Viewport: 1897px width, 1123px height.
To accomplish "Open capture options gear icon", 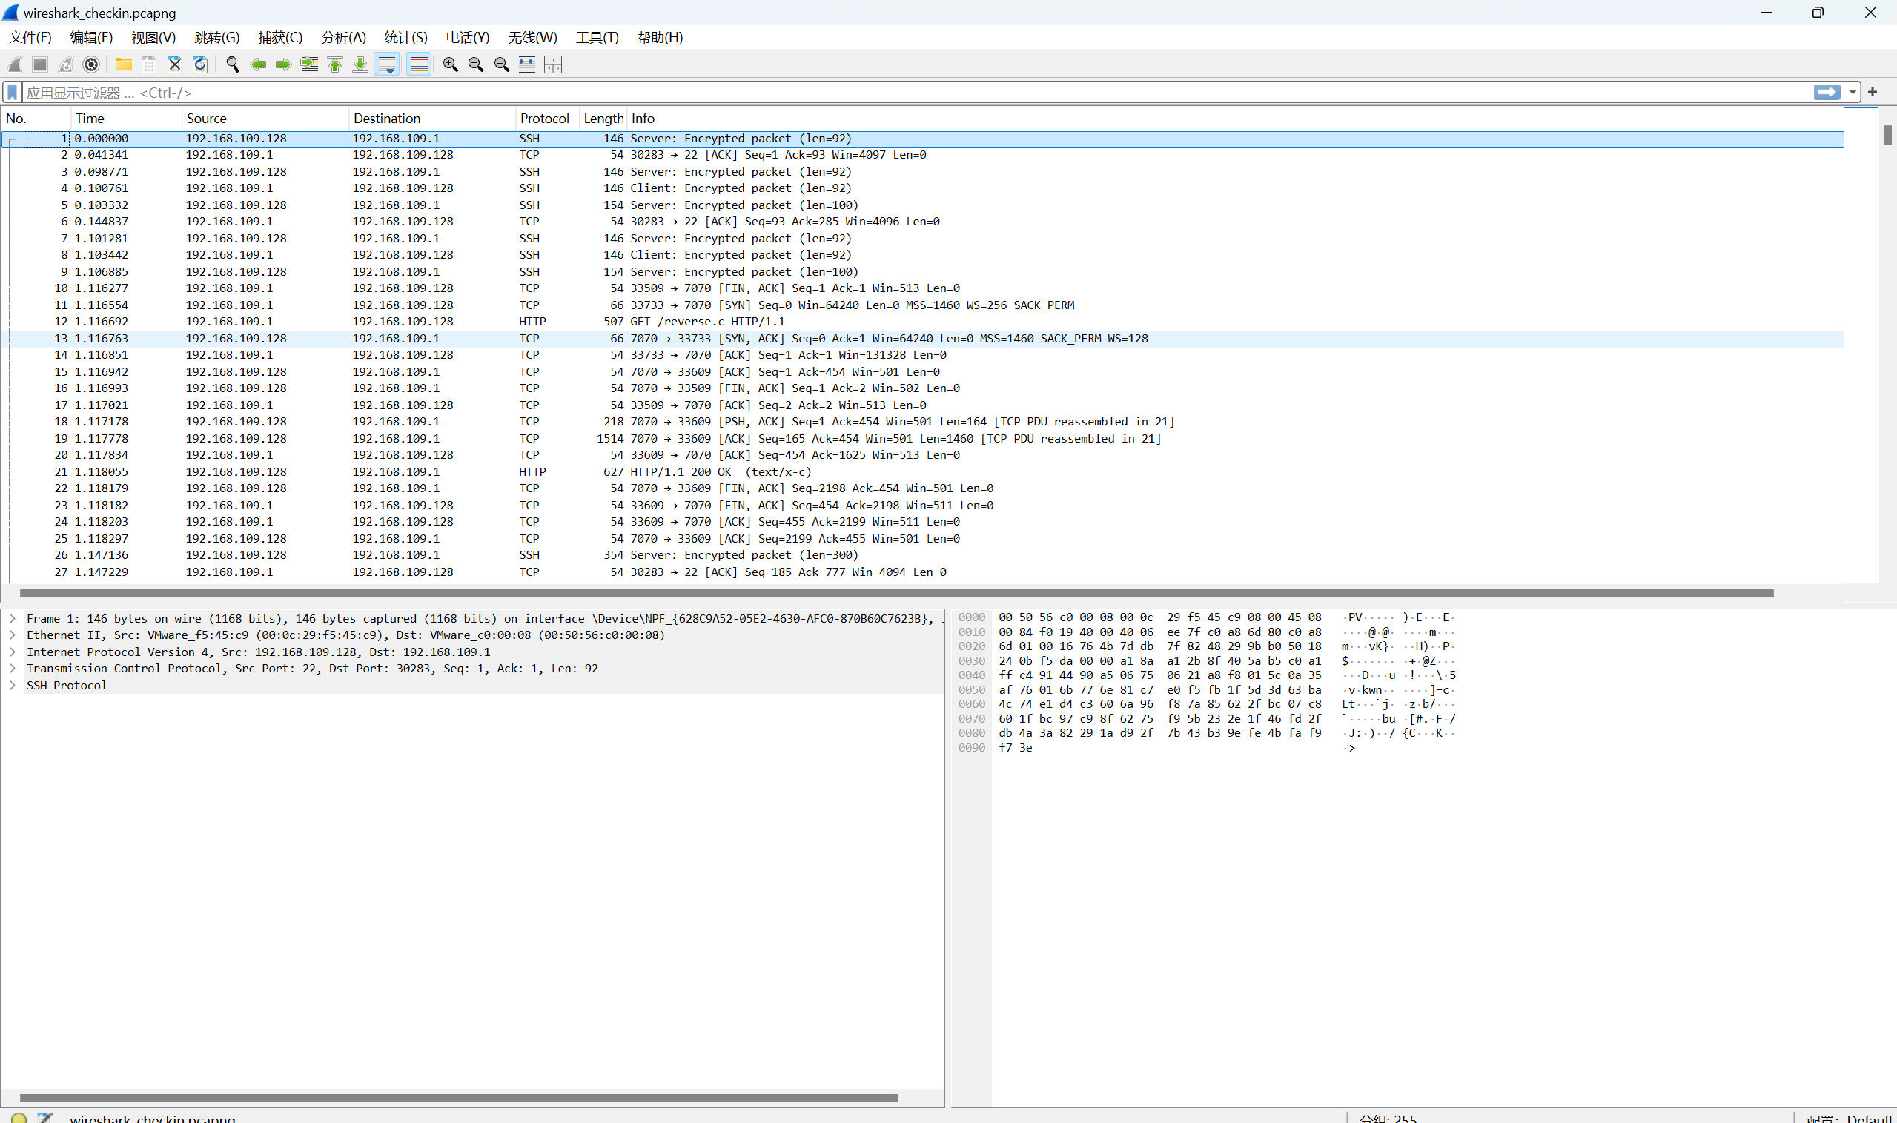I will point(90,64).
